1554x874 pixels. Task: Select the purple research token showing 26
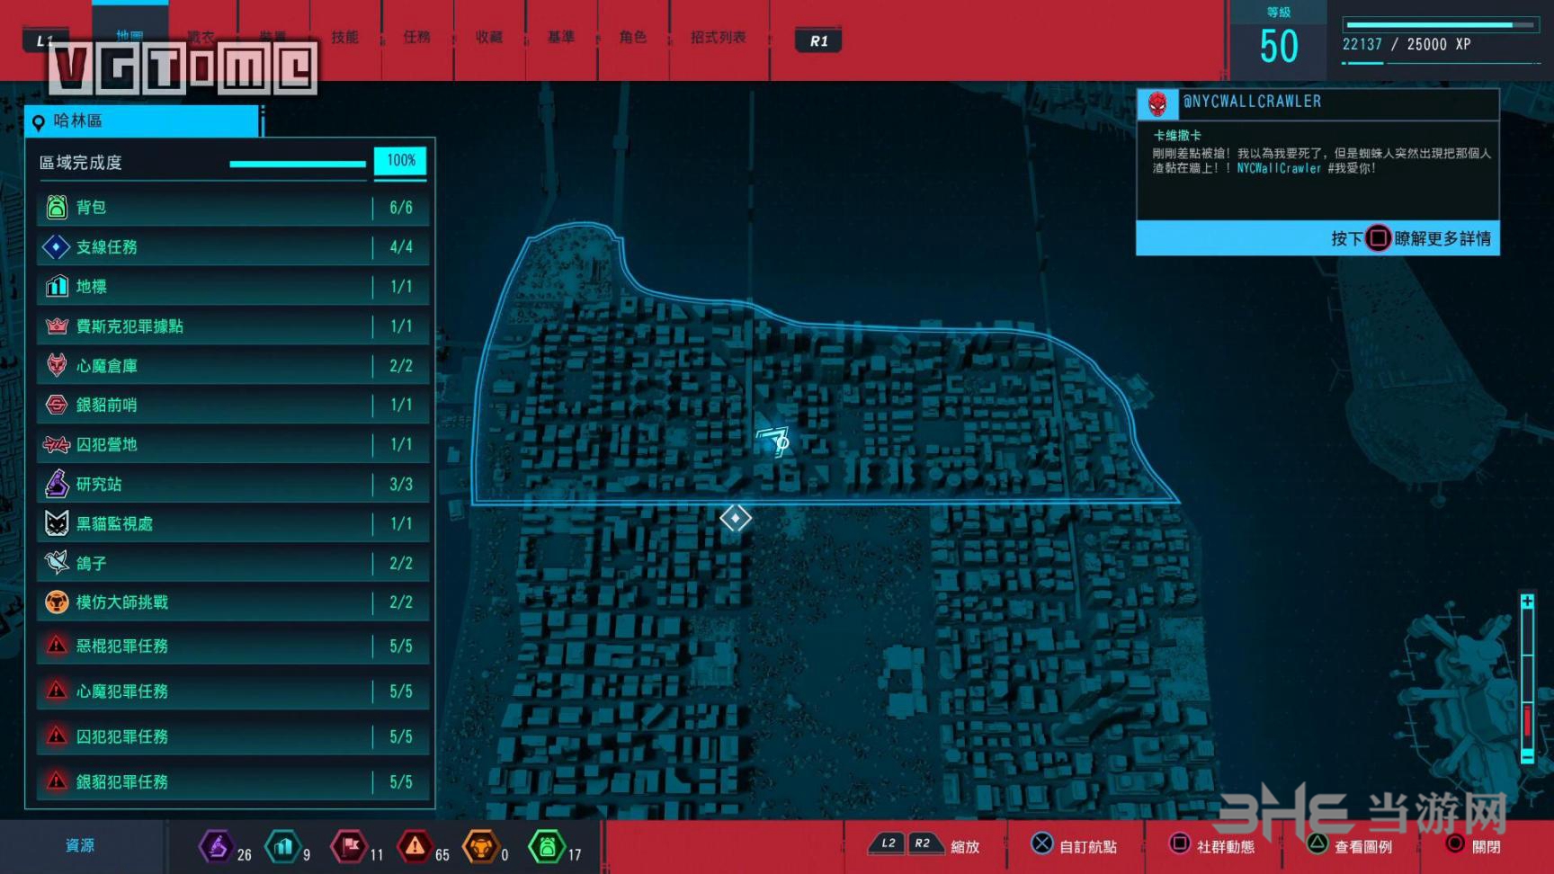[217, 846]
